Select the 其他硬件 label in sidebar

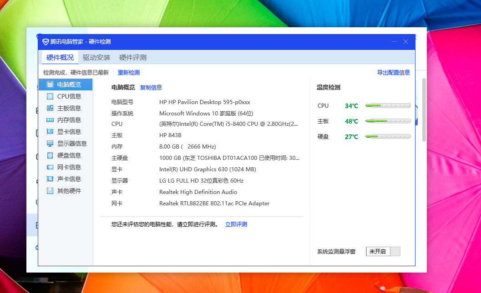click(x=69, y=191)
